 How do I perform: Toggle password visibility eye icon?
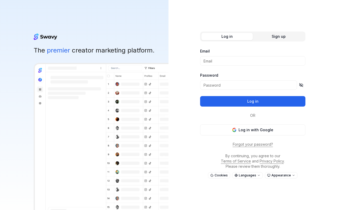301,85
